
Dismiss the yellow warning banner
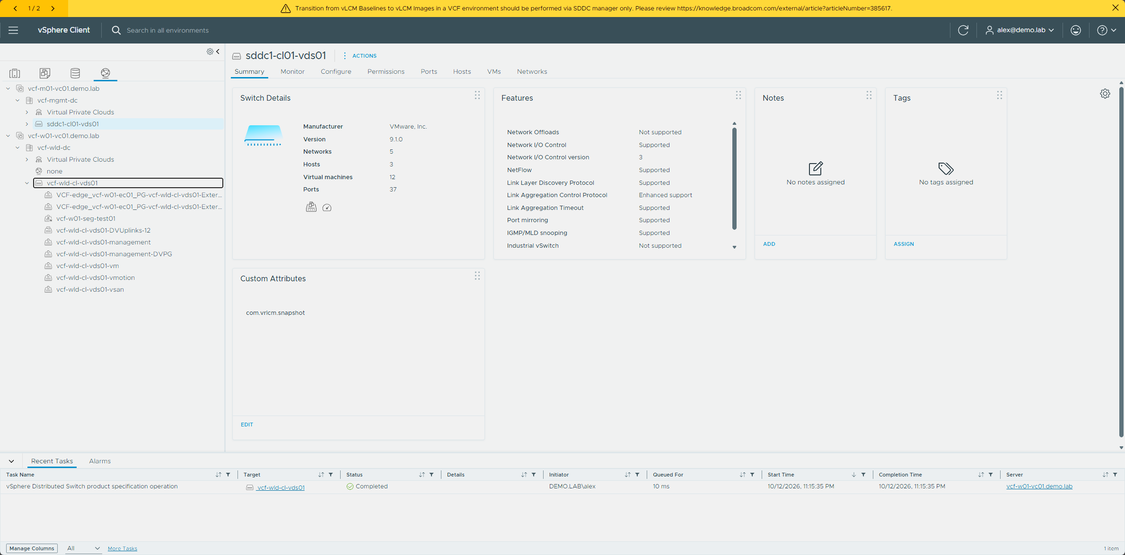pyautogui.click(x=1115, y=8)
